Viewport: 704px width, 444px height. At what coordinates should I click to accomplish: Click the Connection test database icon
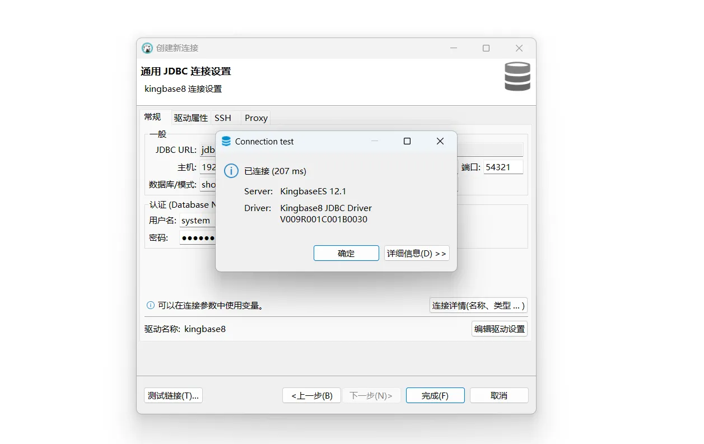(226, 141)
